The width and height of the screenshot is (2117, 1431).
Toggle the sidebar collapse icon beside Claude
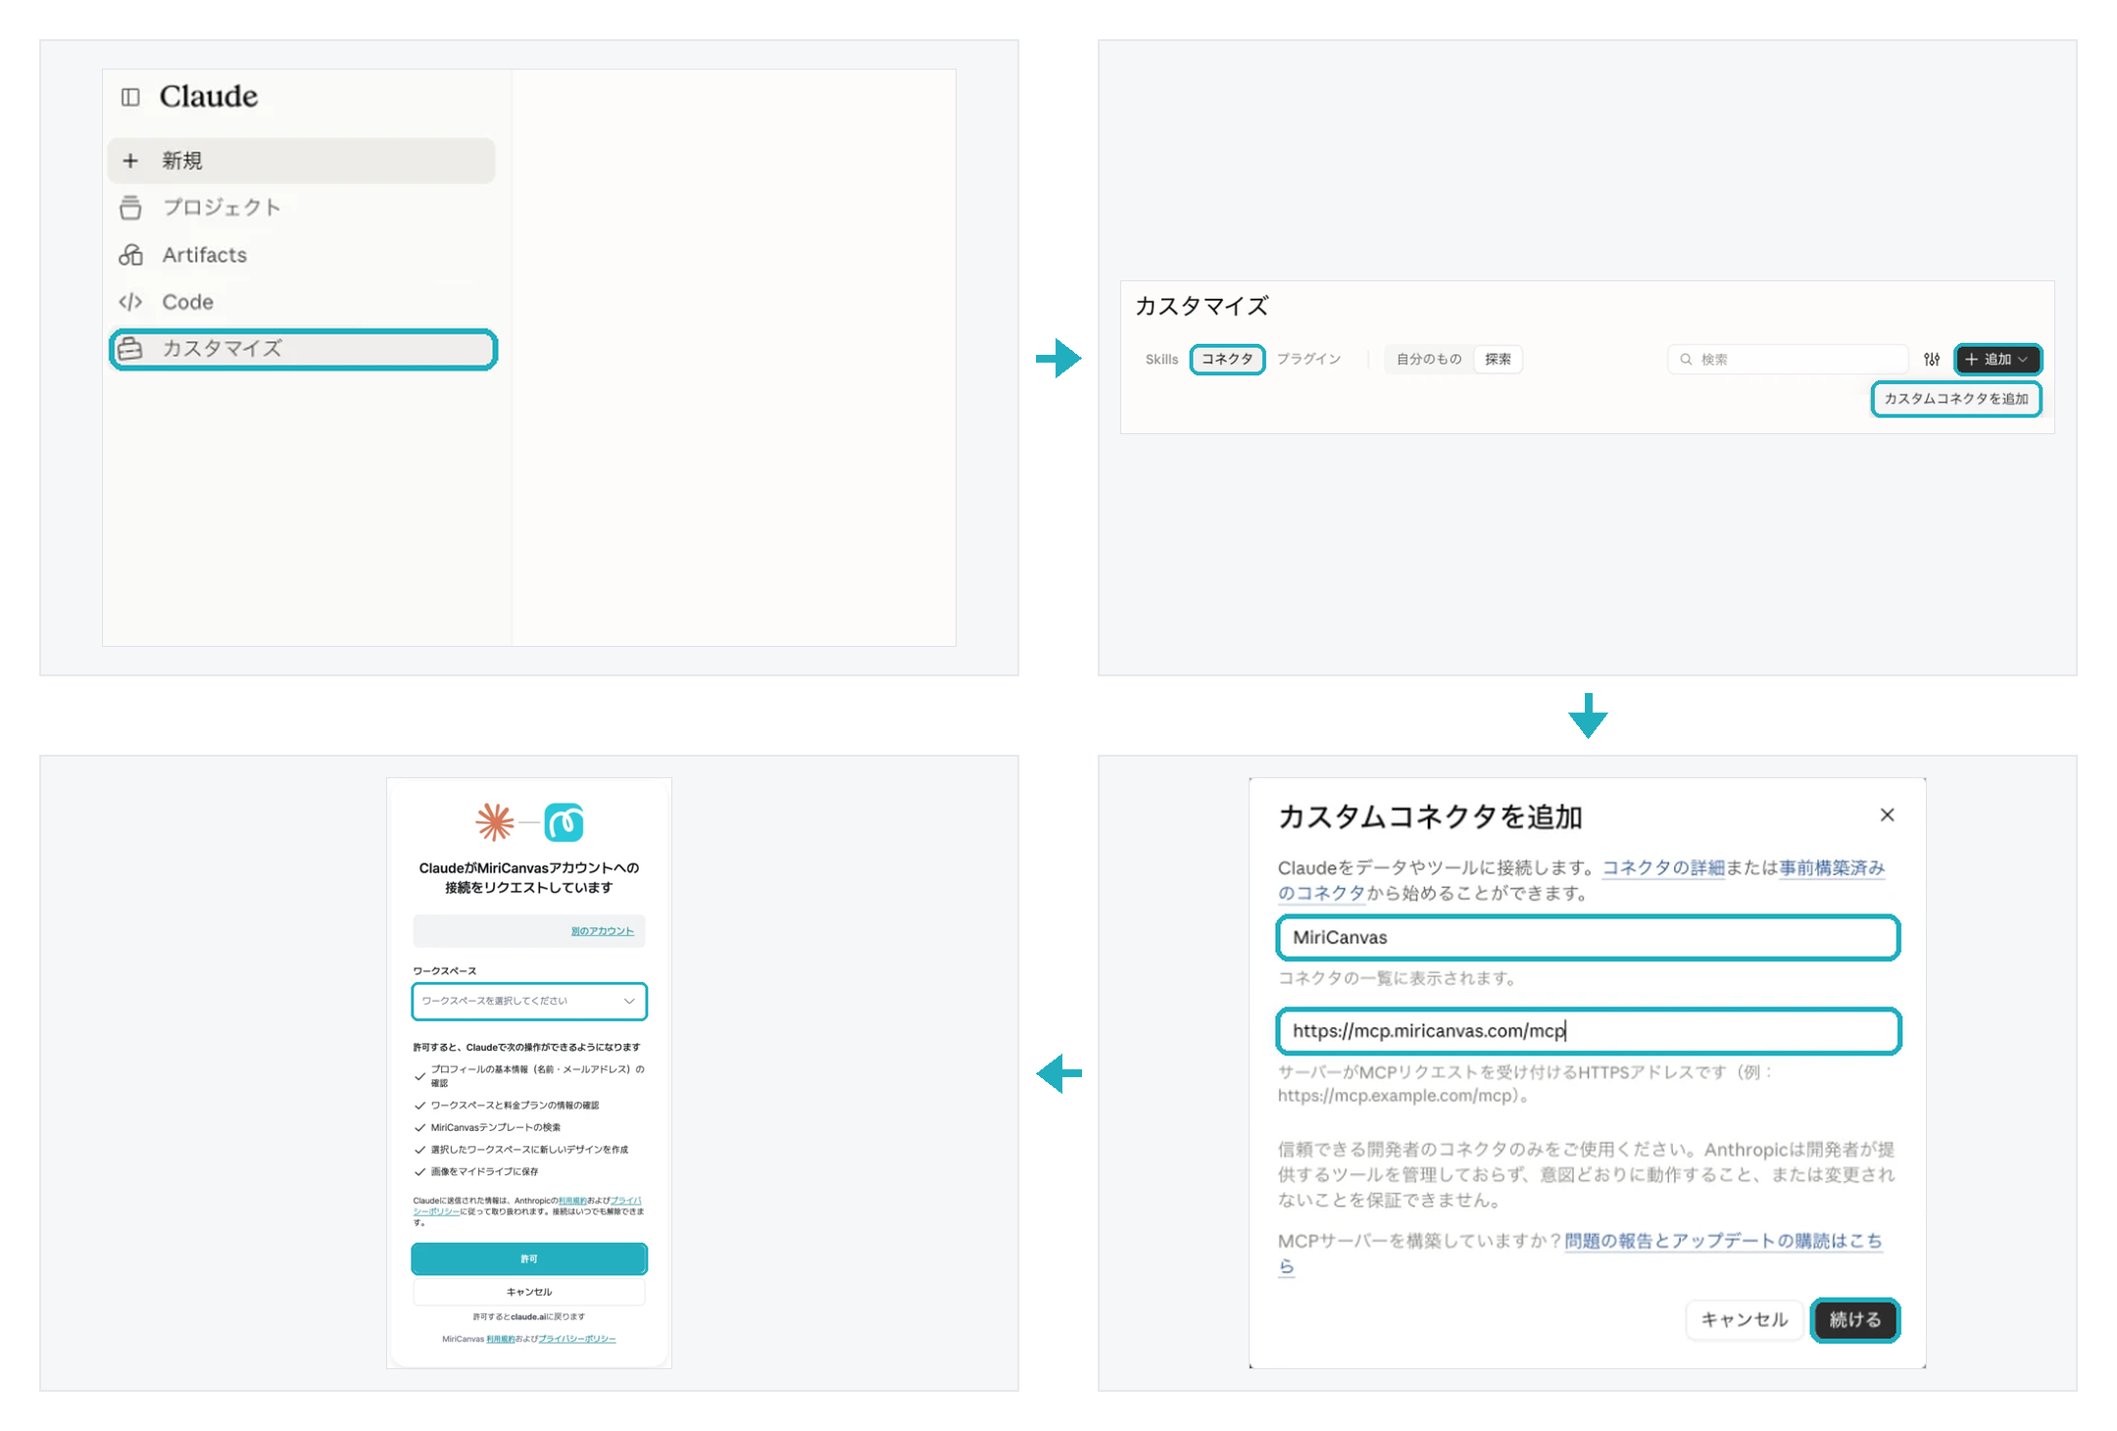(130, 96)
